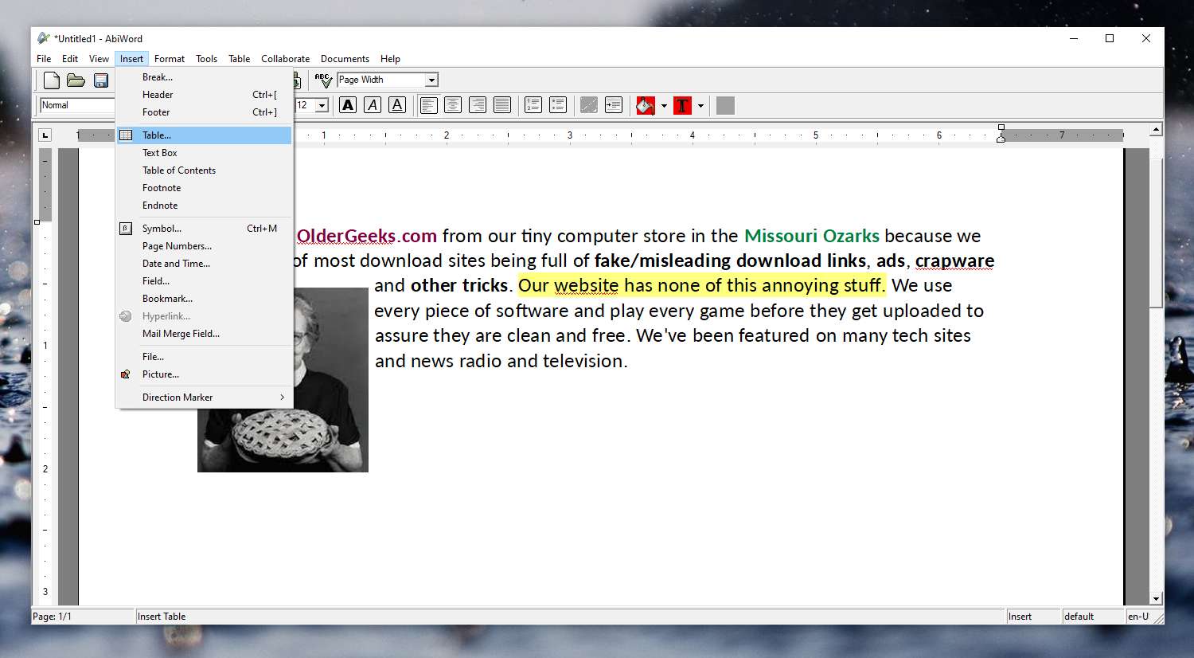
Task: Select Date and Time... entry
Action: 205,264
